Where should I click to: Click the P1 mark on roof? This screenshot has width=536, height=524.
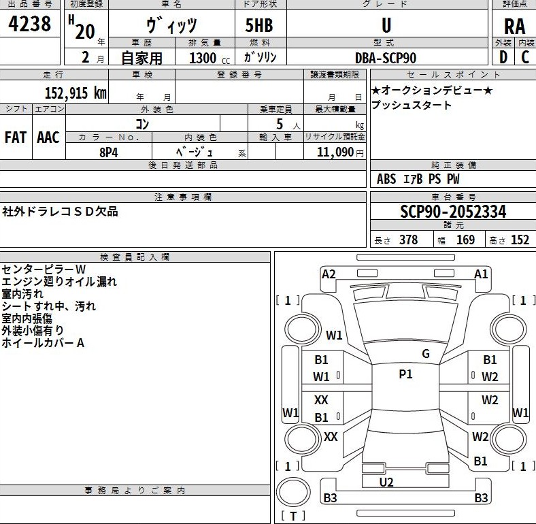click(406, 374)
